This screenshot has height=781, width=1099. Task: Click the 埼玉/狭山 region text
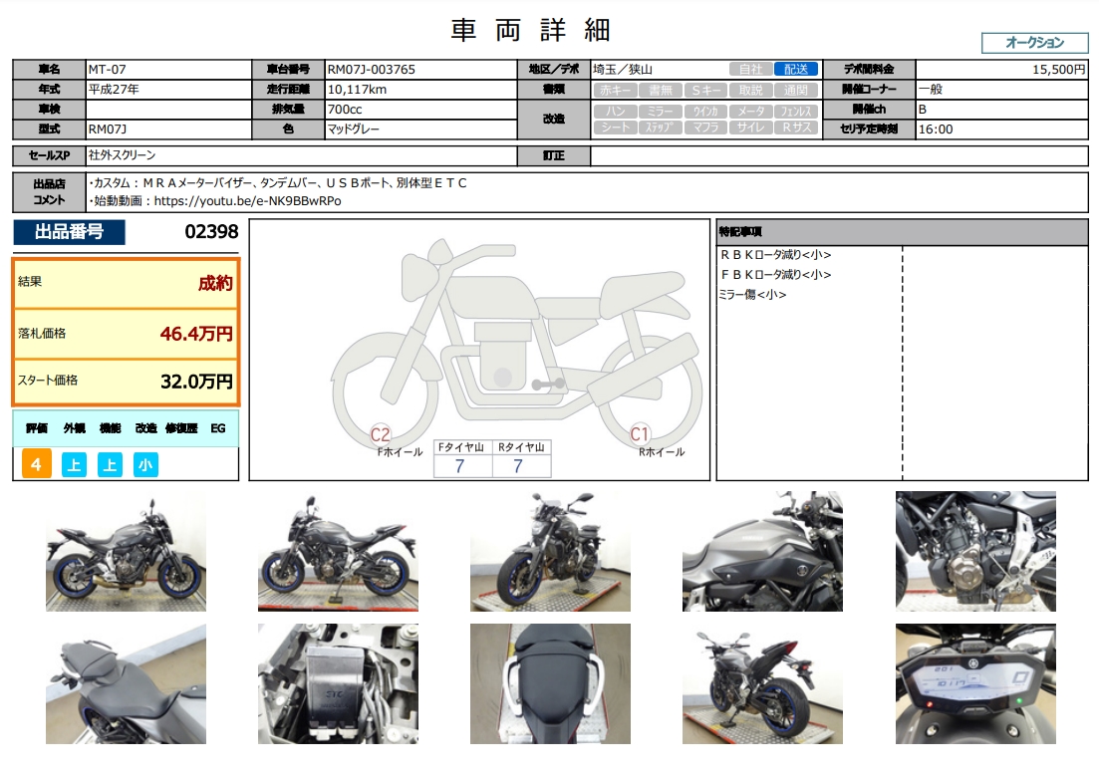[x=623, y=70]
